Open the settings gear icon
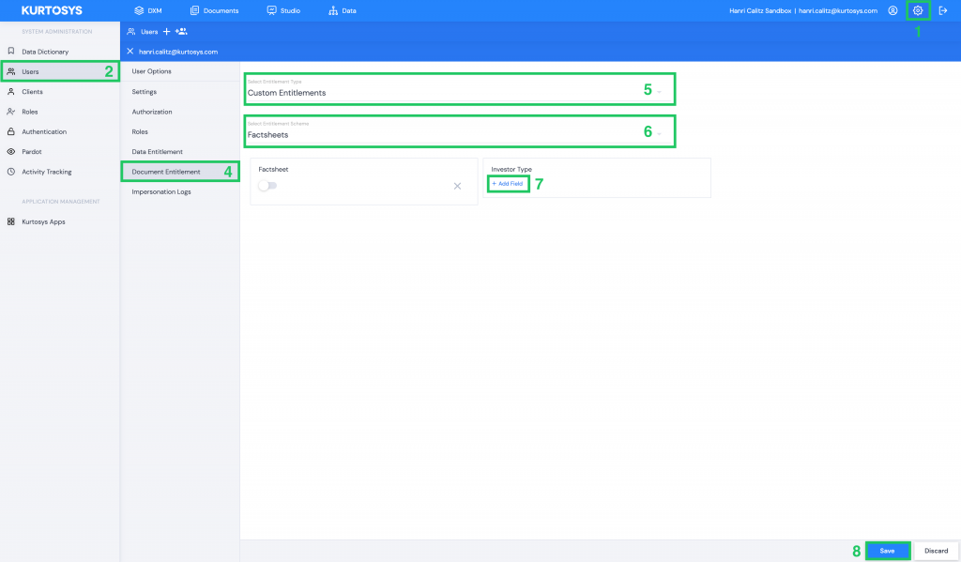The height and width of the screenshot is (562, 961). coord(918,10)
